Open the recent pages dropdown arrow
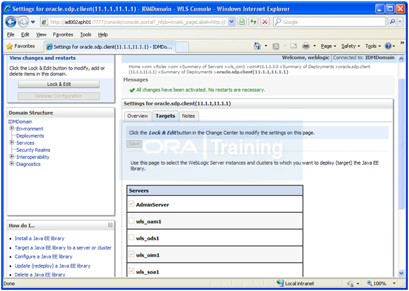Image resolution: width=409 pixels, height=291 pixels. pyautogui.click(x=33, y=22)
